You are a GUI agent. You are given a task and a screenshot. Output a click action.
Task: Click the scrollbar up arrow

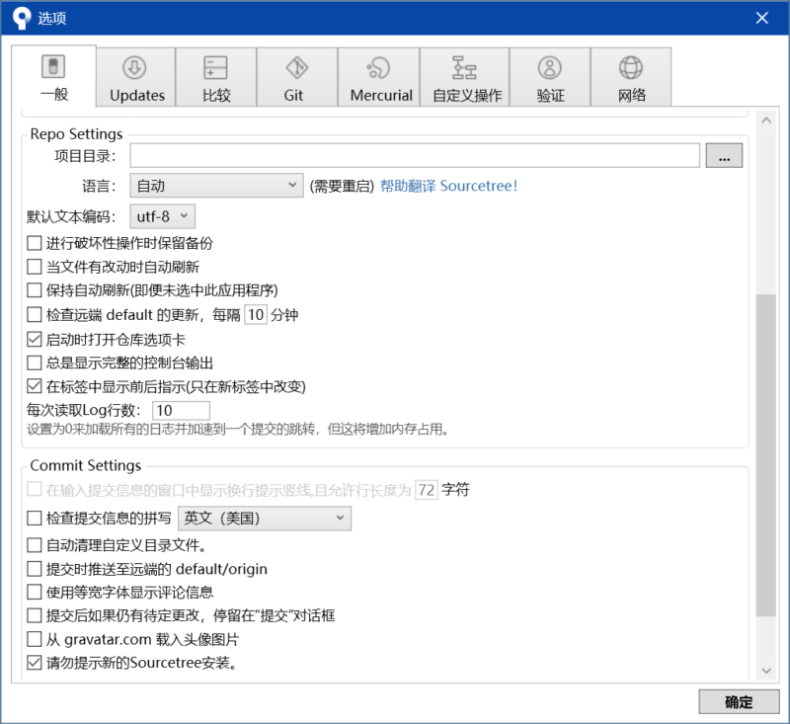pyautogui.click(x=766, y=121)
